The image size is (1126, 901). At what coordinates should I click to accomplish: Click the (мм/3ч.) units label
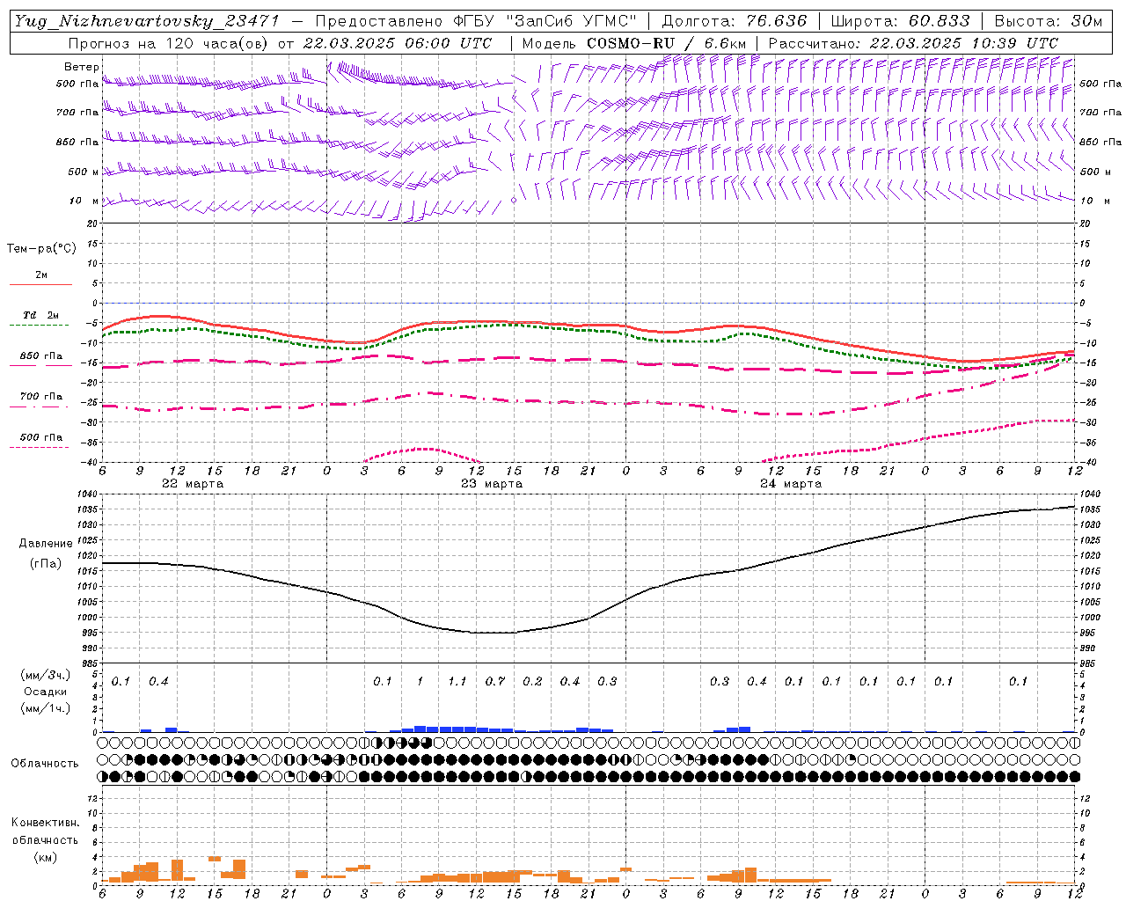(46, 675)
